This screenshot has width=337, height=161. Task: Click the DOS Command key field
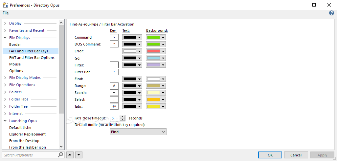[114, 44]
